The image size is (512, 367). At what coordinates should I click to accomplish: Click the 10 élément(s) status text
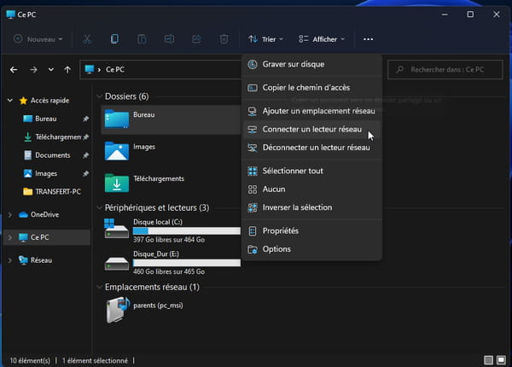(30, 360)
